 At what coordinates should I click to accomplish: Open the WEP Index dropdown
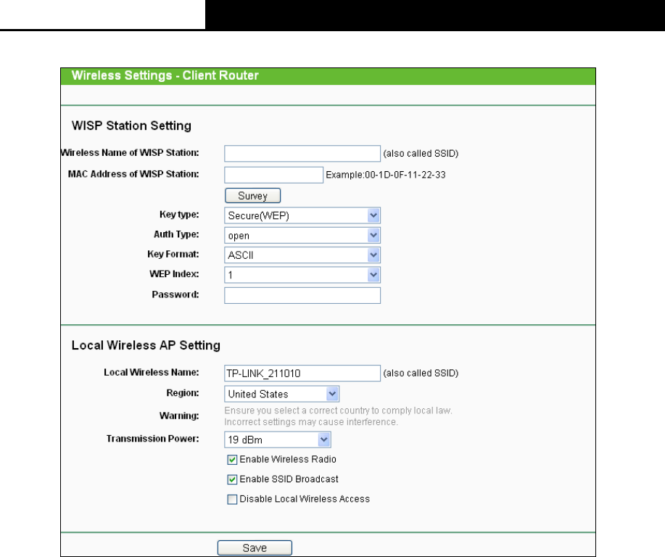tap(302, 275)
